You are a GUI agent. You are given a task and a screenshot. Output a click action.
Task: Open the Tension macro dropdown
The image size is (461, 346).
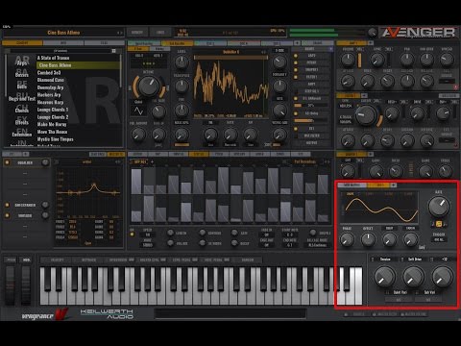384,259
